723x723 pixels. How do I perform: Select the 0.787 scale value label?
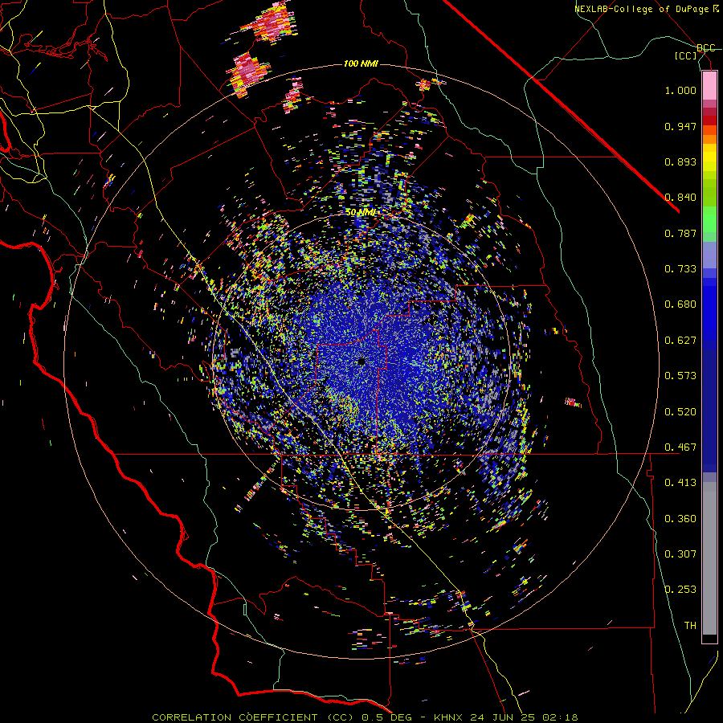680,233
